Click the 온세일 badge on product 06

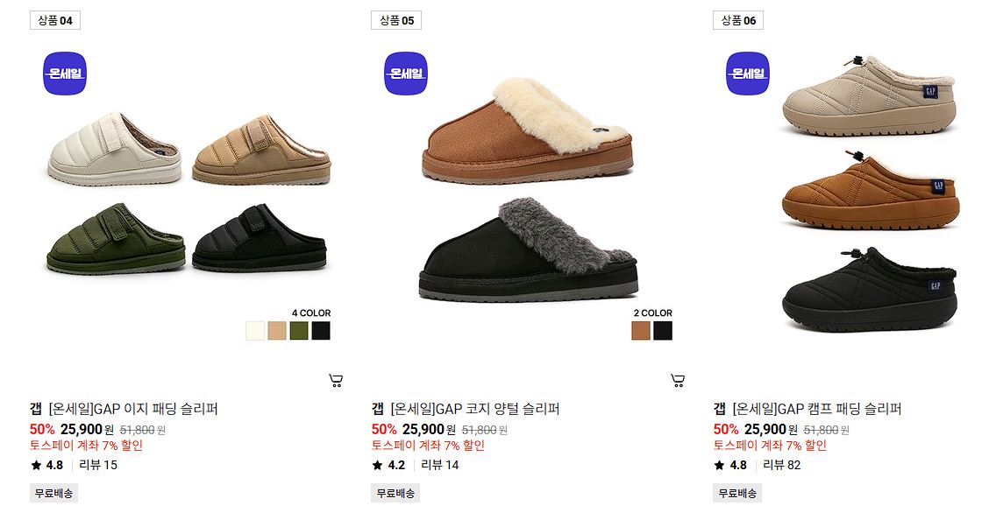[x=748, y=74]
